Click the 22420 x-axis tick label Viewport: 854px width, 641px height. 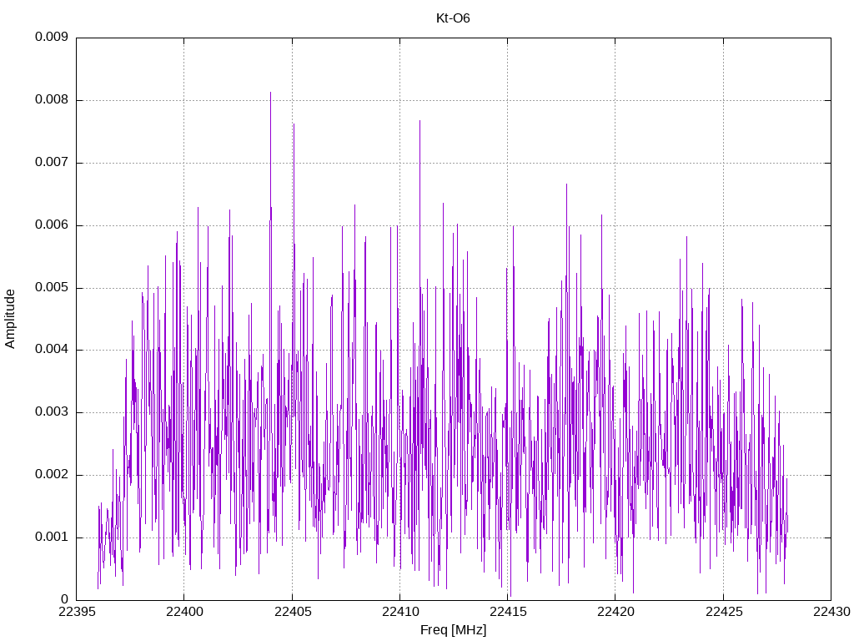[x=615, y=612]
